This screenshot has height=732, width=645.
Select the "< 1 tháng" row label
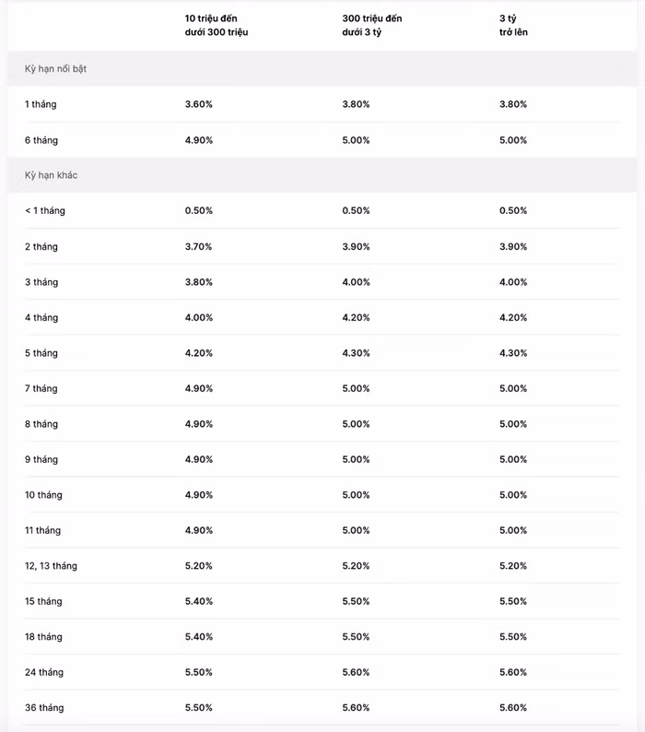[x=45, y=211]
